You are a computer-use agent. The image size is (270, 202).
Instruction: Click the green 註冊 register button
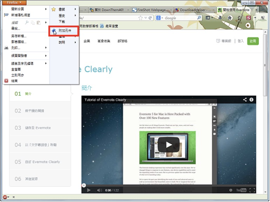click(253, 41)
